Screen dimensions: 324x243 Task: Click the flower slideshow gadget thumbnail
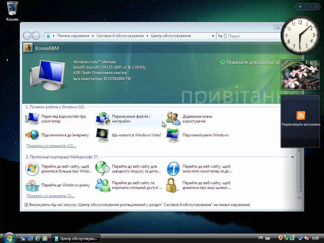300,75
